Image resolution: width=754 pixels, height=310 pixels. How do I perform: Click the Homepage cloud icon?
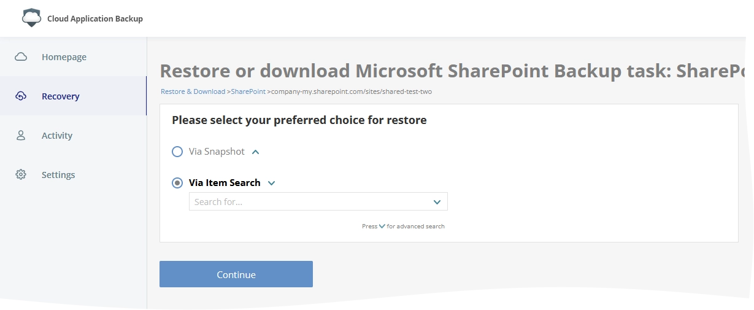click(21, 57)
